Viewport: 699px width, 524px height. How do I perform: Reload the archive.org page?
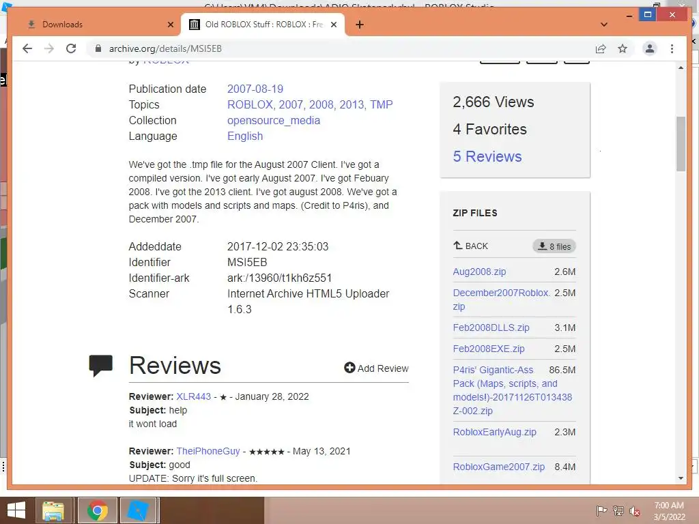71,48
